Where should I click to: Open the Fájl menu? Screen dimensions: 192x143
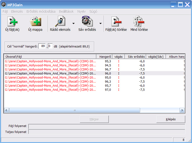click(5, 11)
